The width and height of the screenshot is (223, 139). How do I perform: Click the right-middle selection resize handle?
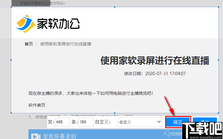218,60
